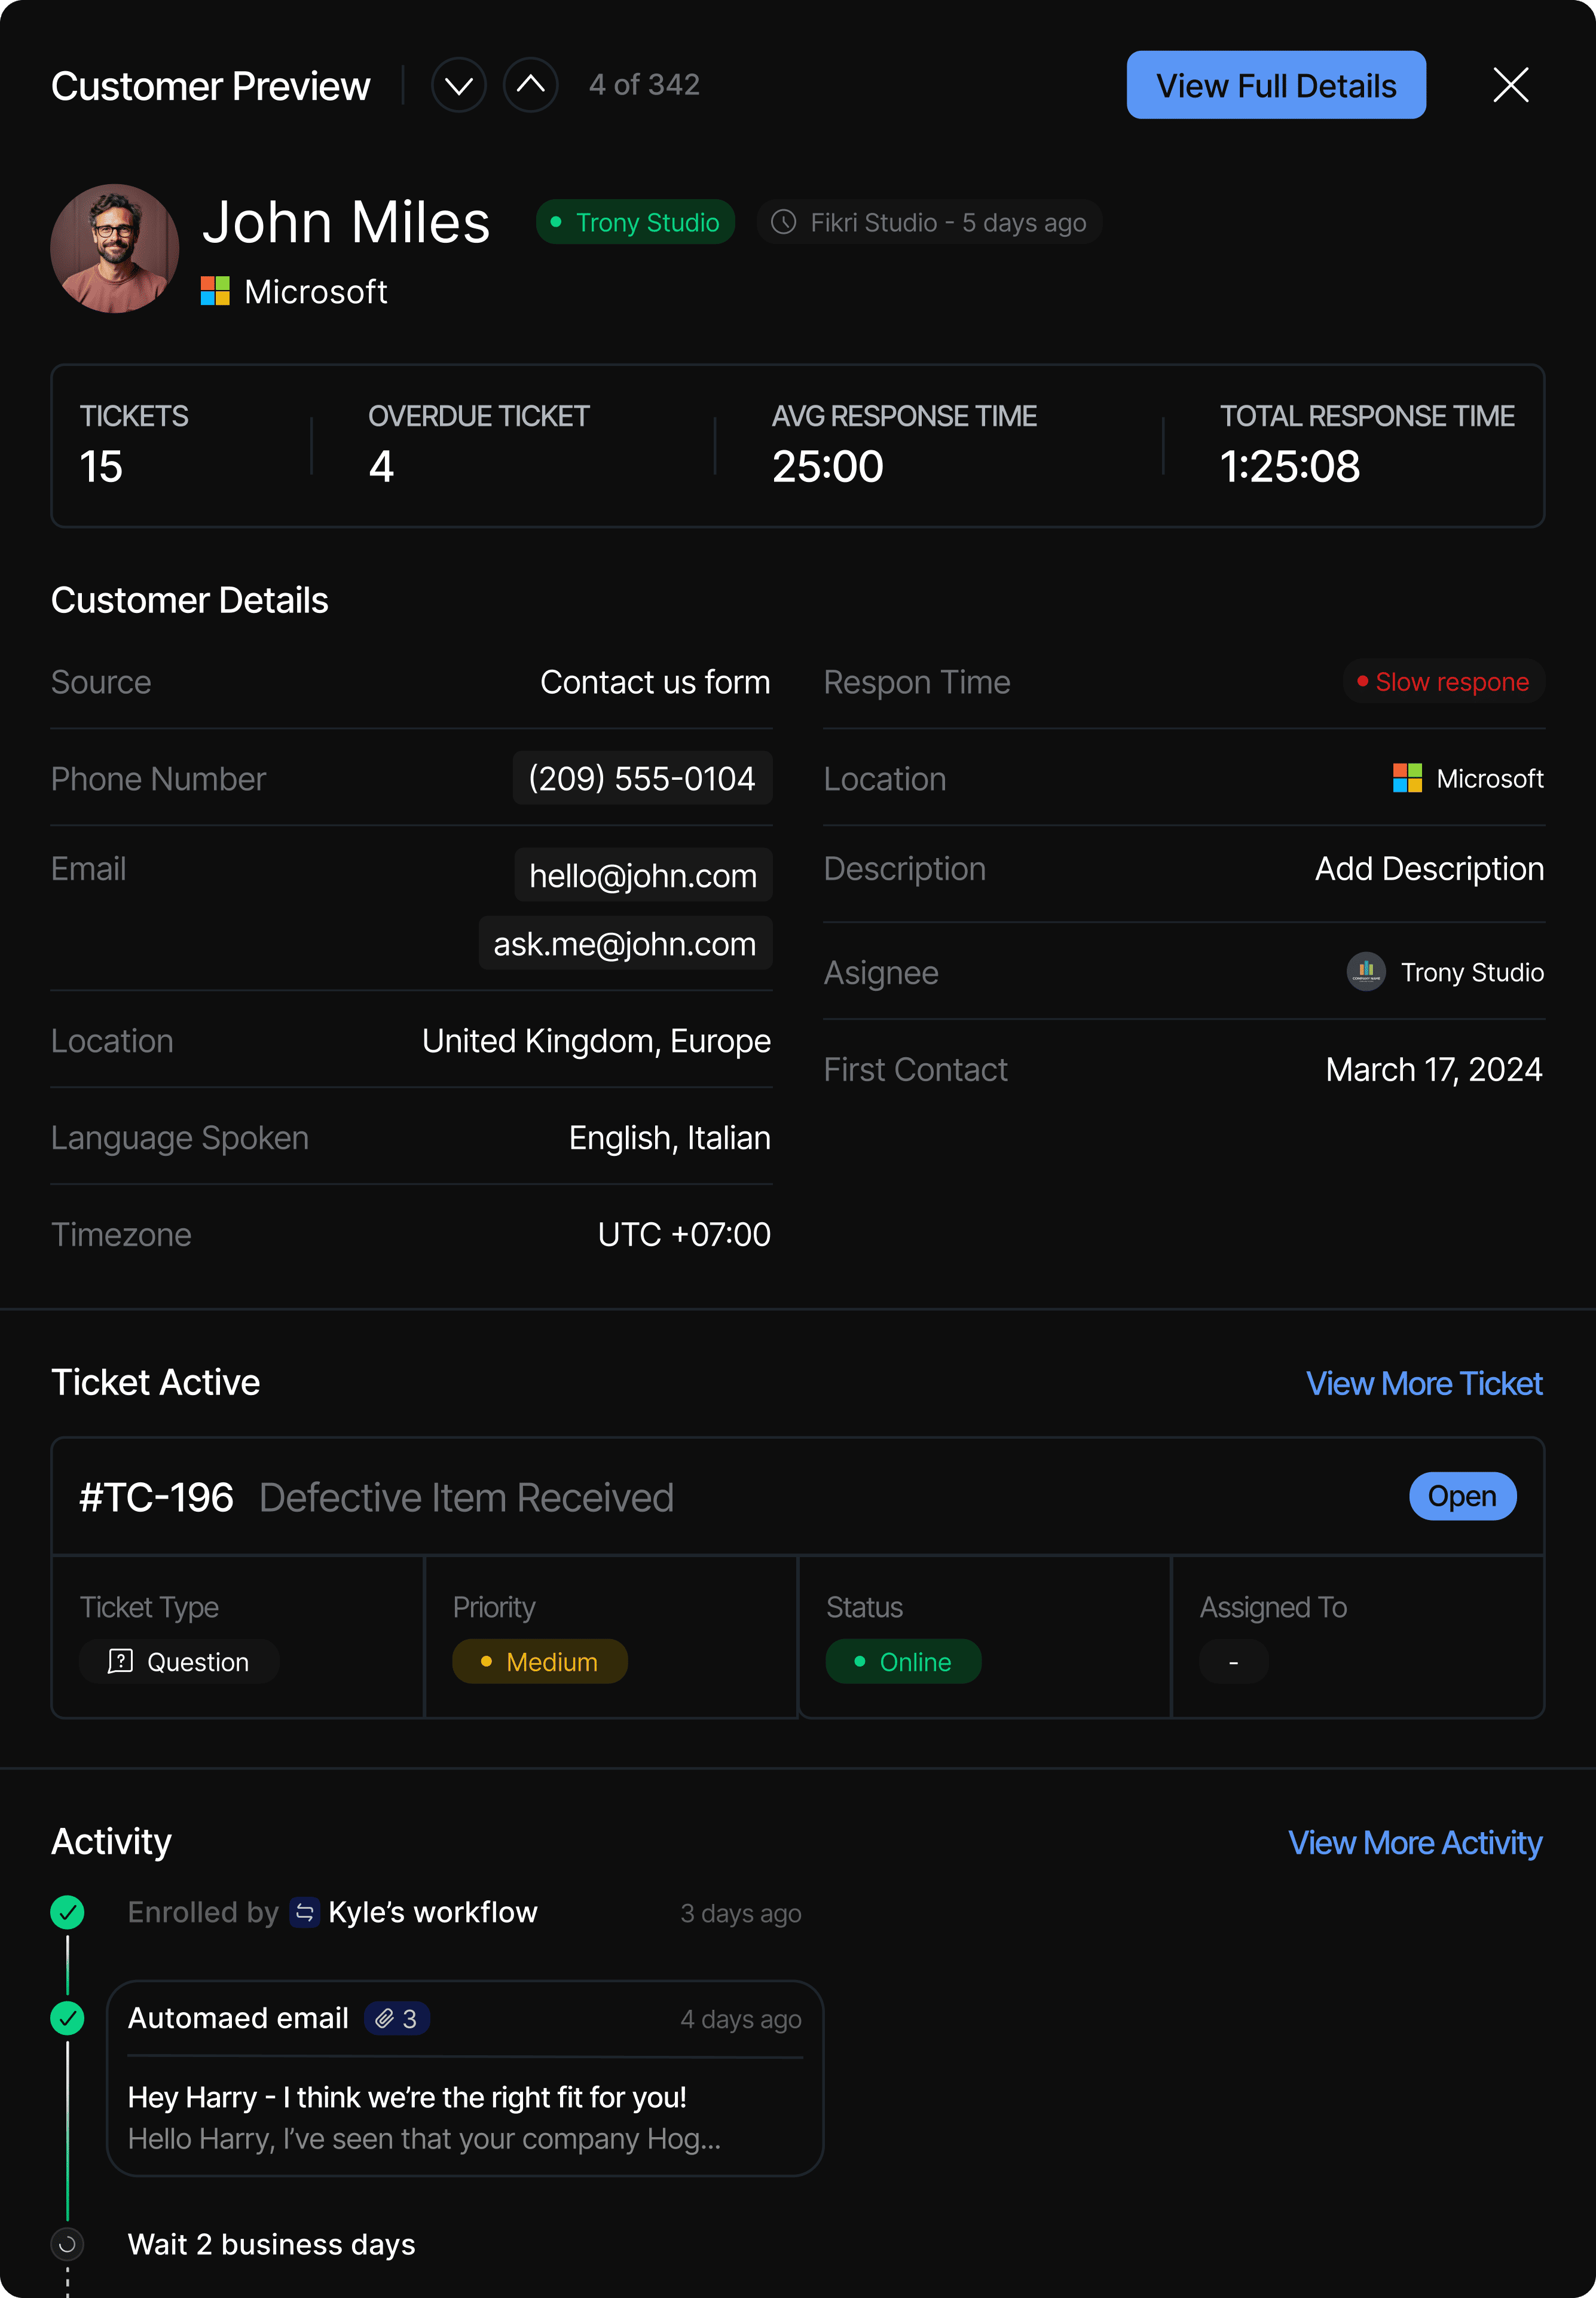Screen dimensions: 1596x2298
Task: Click View Full Details button
Action: click(1275, 86)
